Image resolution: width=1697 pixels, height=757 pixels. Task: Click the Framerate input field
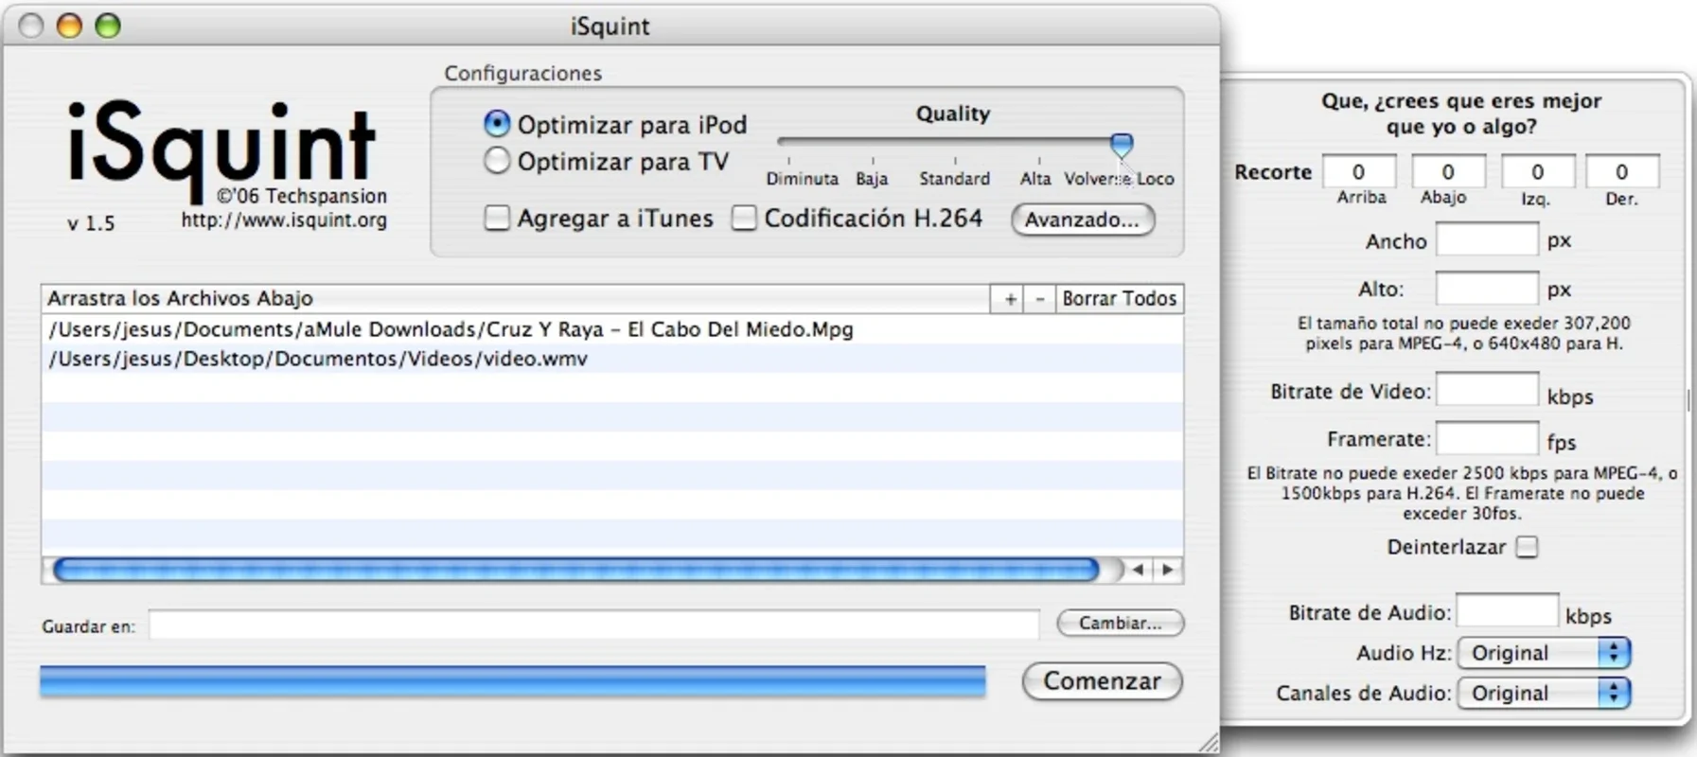pyautogui.click(x=1487, y=438)
